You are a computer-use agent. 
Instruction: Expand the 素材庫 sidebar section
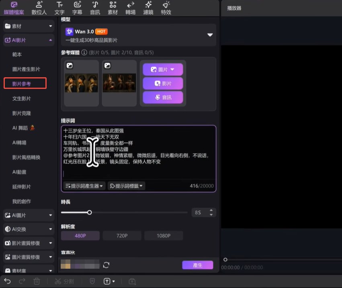pos(29,270)
